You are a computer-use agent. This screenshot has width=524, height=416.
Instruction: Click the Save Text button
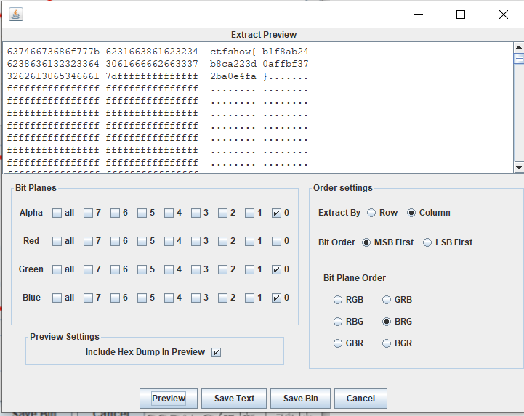point(234,399)
